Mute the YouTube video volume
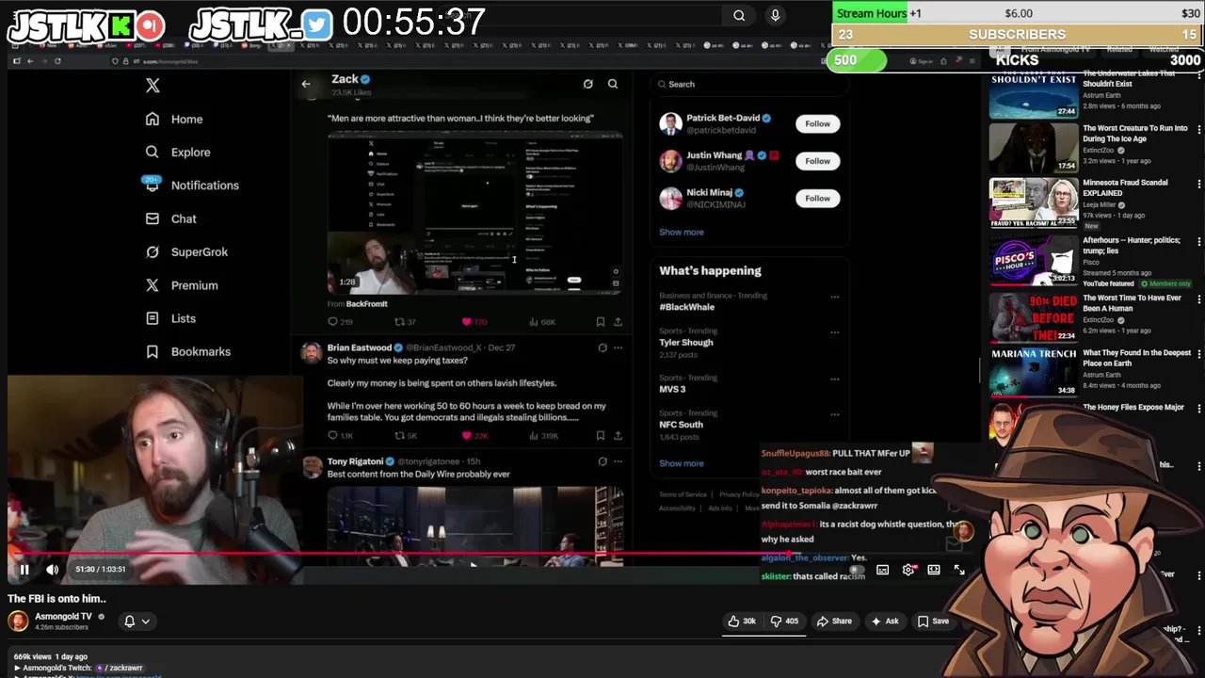 [x=53, y=570]
